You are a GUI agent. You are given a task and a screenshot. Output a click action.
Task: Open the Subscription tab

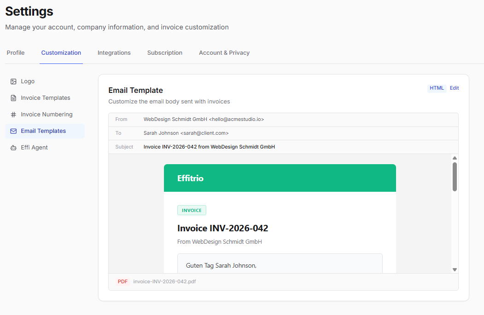pos(165,53)
